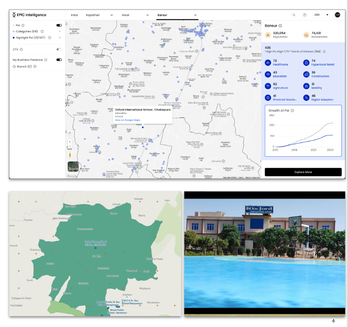Select the Education category icon

268,75
